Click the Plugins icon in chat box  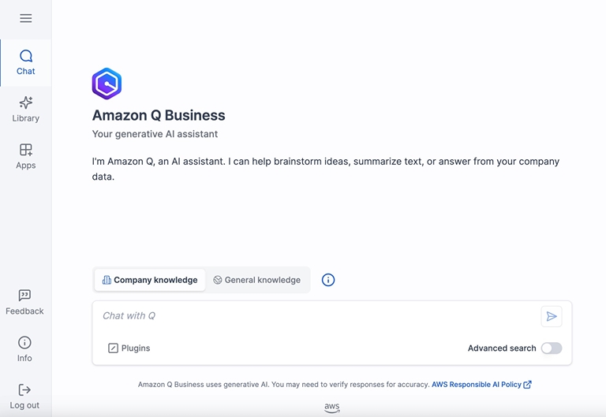click(113, 348)
